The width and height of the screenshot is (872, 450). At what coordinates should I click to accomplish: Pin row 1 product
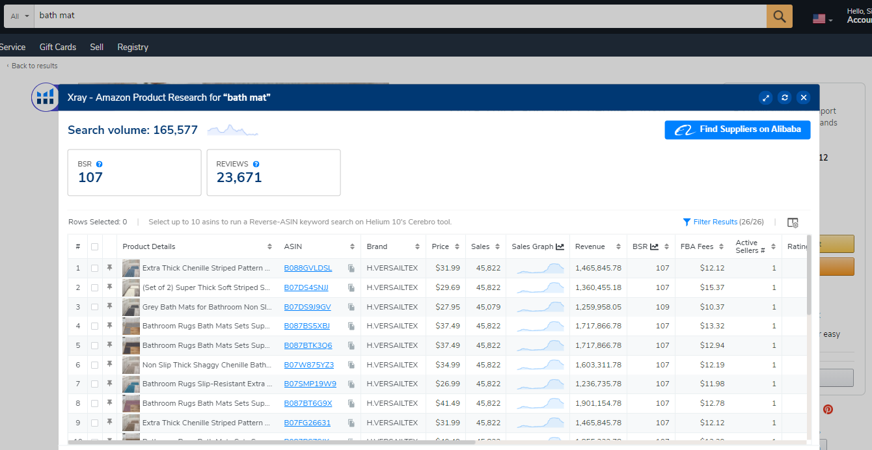(110, 268)
